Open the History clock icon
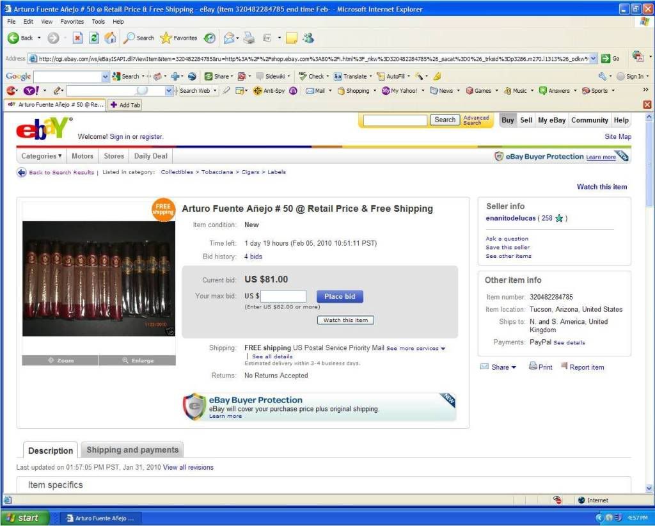 click(209, 38)
